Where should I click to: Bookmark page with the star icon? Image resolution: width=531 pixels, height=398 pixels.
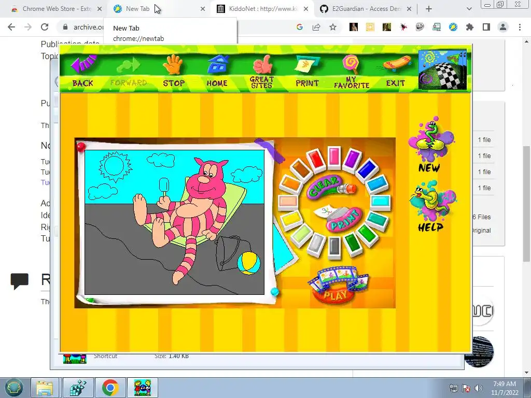333,27
